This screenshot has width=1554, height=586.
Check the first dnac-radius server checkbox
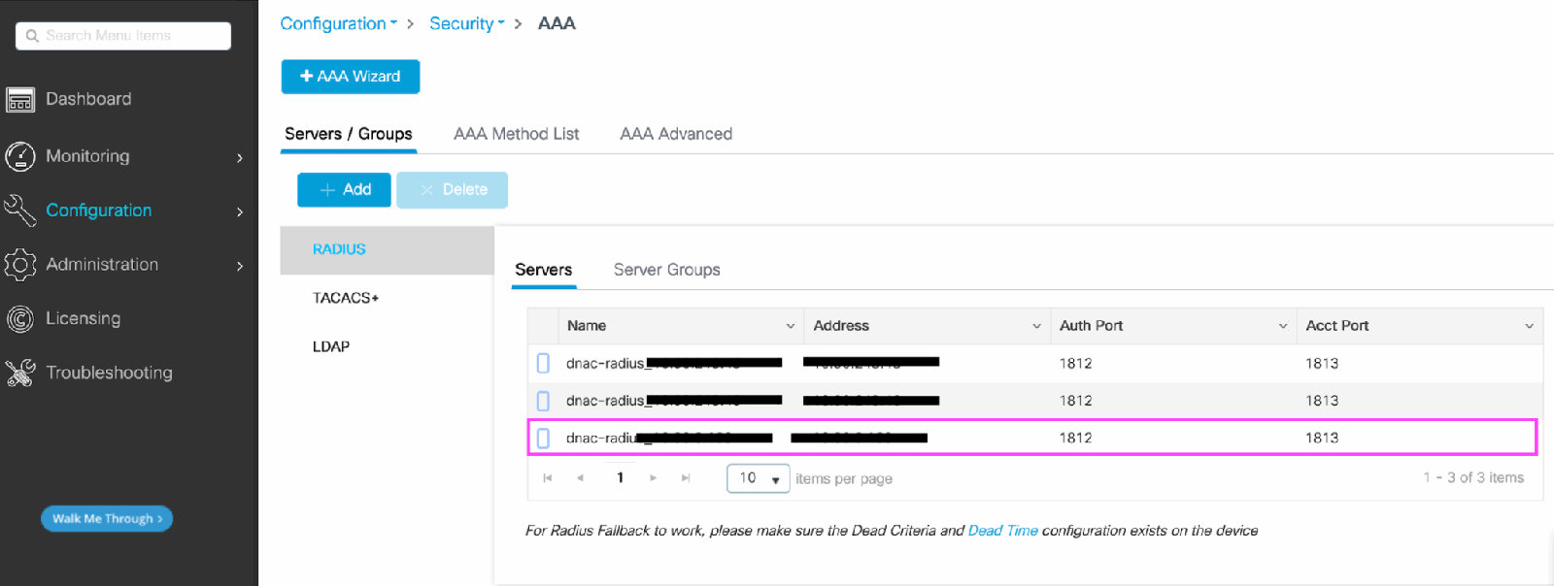pos(543,363)
